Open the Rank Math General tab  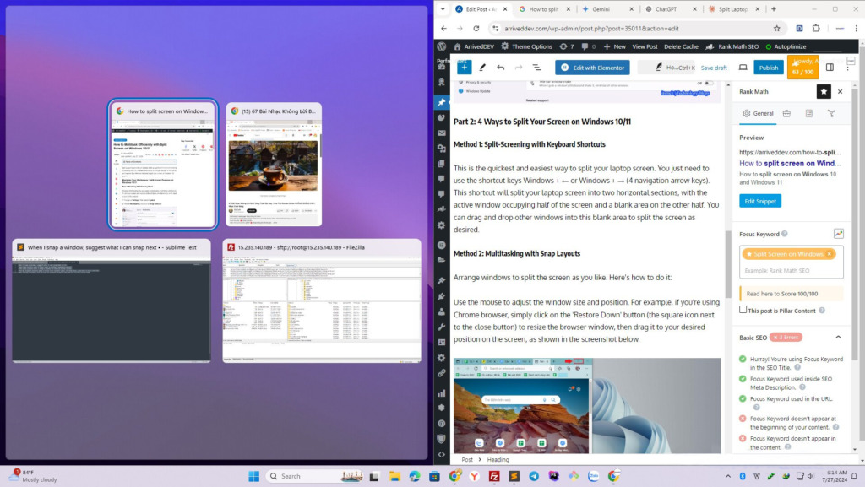coord(758,113)
